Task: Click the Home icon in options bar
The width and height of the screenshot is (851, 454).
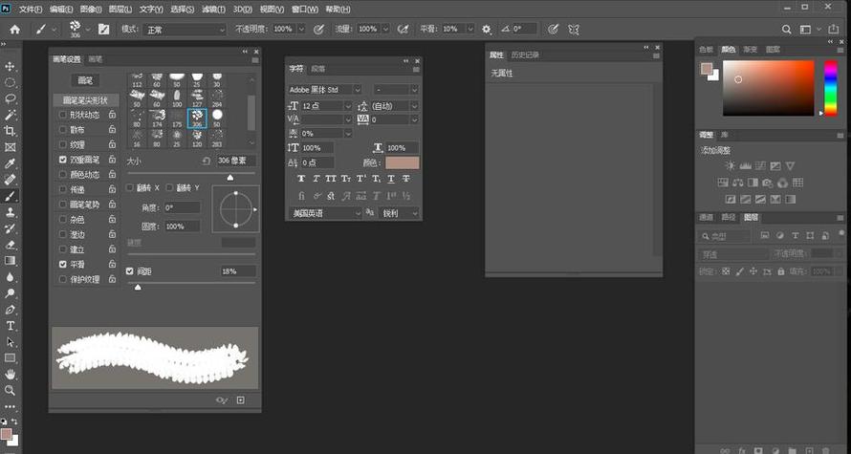Action: pyautogui.click(x=14, y=30)
